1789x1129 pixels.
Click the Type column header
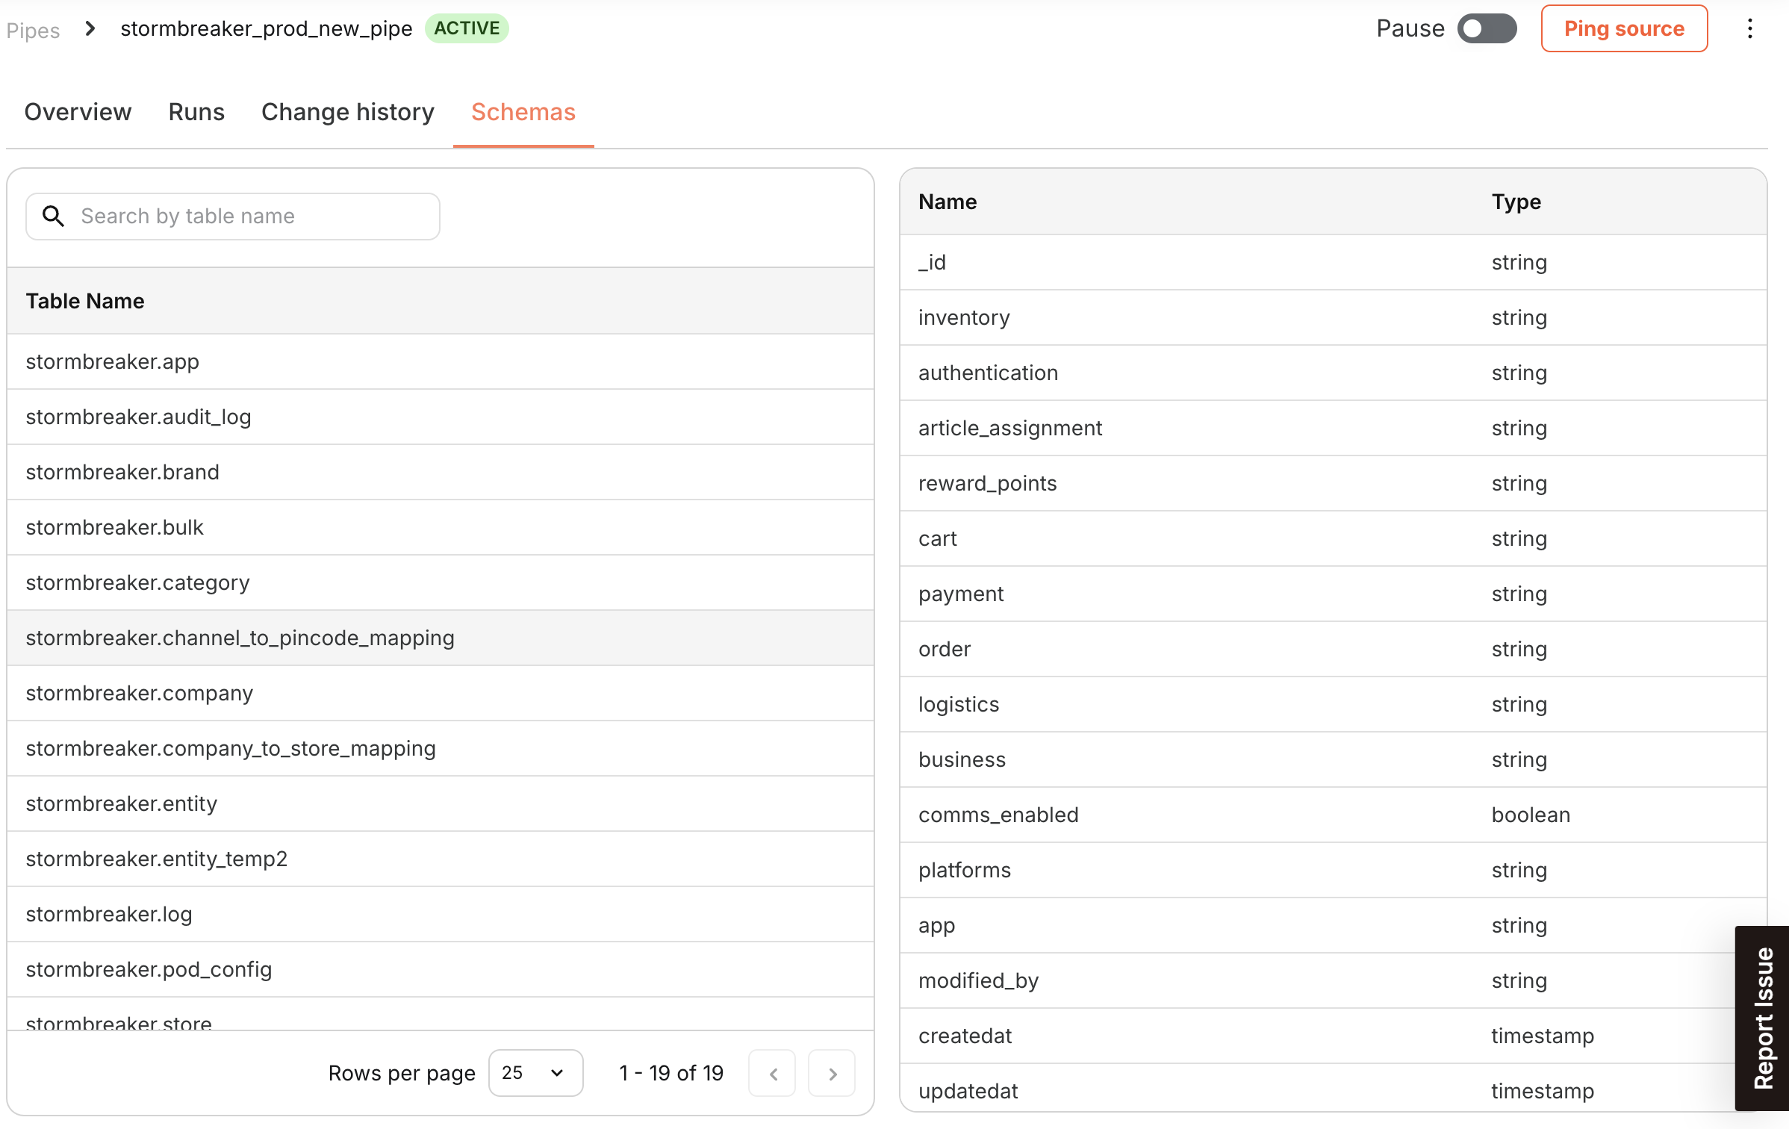coord(1516,202)
